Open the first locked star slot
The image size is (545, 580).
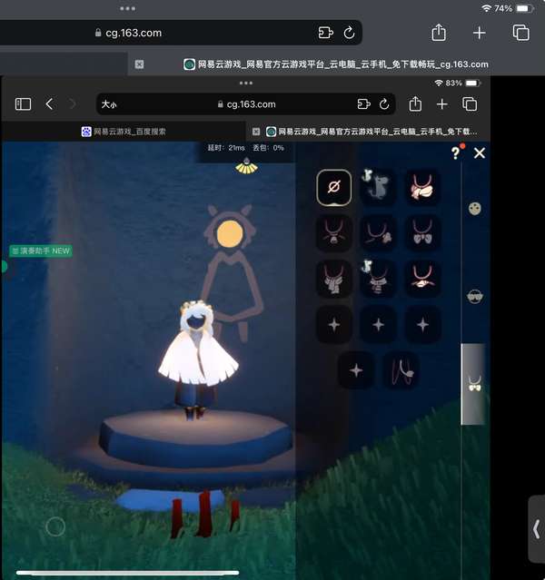[334, 325]
